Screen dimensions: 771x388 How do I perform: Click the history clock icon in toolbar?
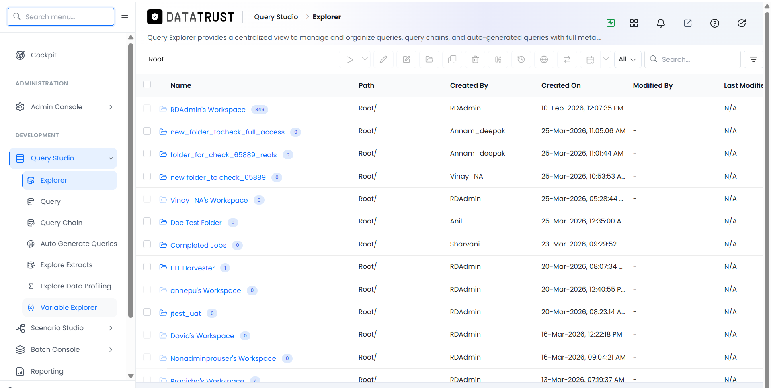pos(521,59)
